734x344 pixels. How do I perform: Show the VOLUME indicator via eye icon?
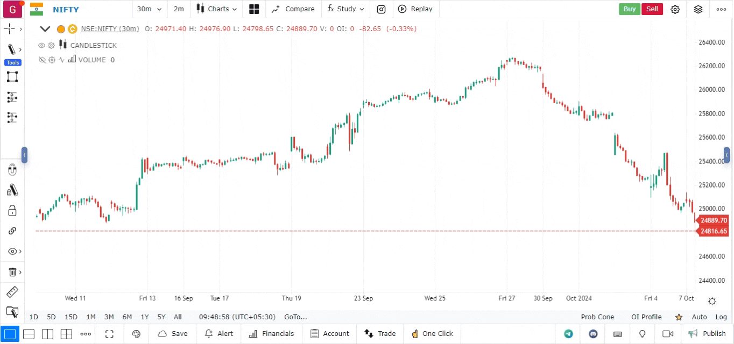41,60
